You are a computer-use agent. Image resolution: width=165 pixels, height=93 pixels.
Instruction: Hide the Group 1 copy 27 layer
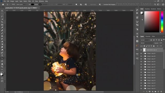click(x=141, y=59)
